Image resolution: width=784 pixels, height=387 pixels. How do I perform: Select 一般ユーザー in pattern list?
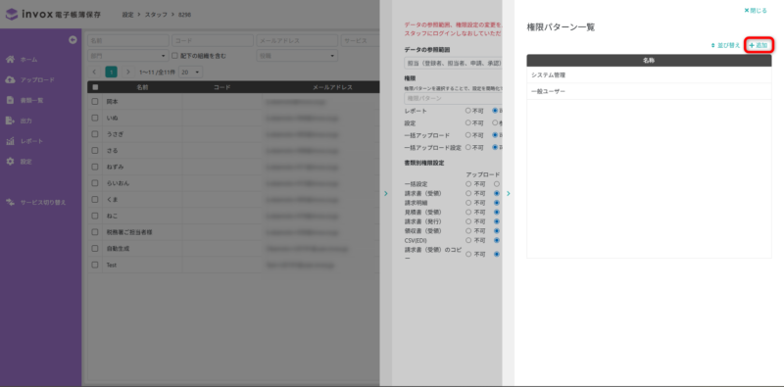[x=649, y=91]
